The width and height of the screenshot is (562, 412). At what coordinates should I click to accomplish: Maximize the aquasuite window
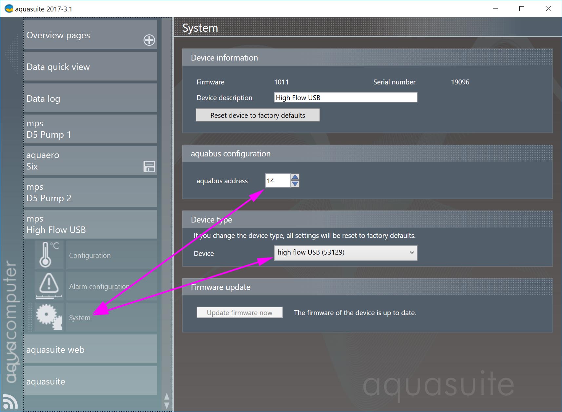click(x=522, y=9)
